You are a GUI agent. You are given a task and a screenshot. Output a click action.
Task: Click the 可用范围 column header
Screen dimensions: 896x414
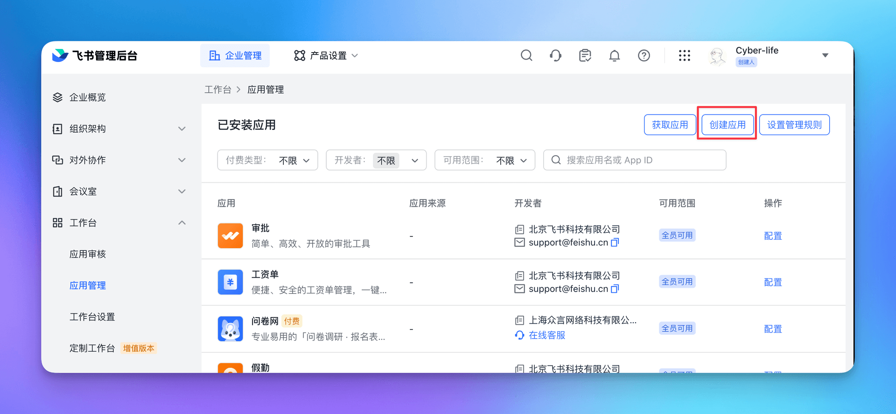point(677,203)
